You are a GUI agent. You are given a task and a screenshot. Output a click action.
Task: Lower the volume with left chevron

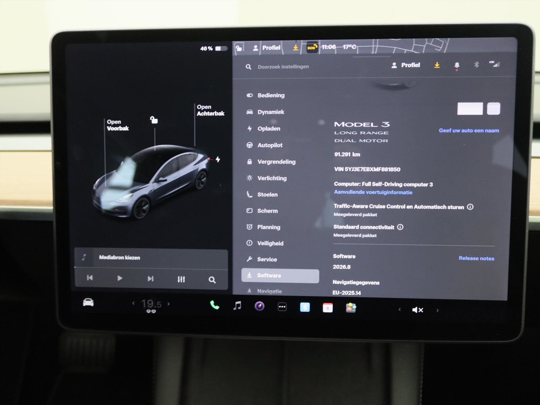coord(400,310)
